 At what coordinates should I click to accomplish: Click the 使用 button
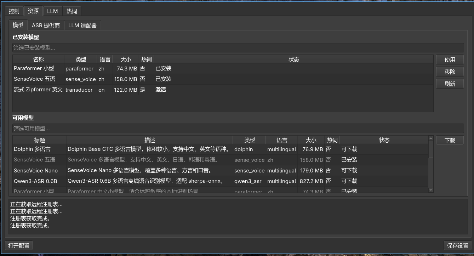point(450,60)
